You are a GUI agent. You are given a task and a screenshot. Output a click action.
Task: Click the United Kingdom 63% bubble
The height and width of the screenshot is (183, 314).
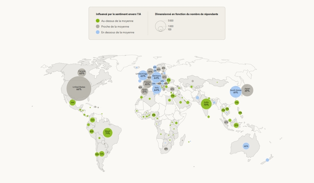click(x=143, y=75)
